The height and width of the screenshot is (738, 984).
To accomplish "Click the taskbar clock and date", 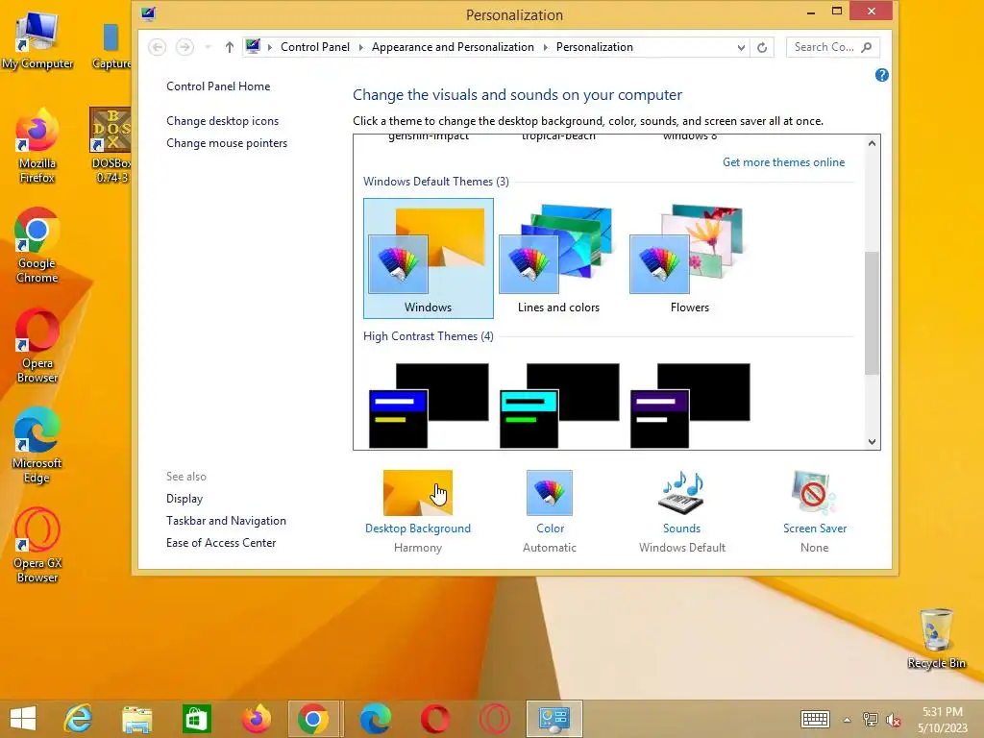I will [x=943, y=720].
